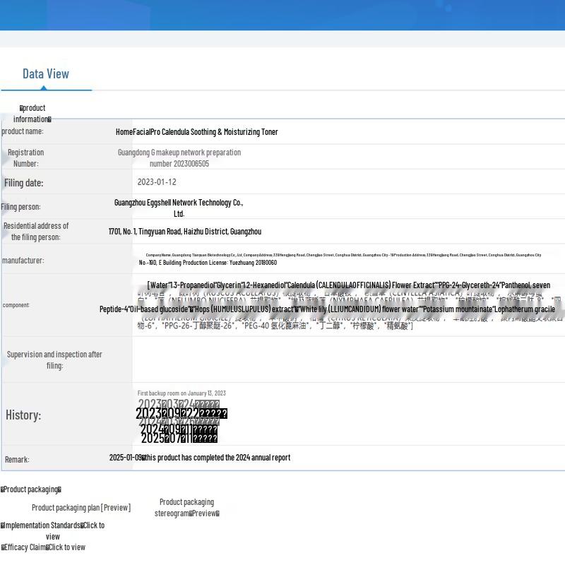Viewport: 565px width, 565px height.
Task: Click the manufacturer production license text
Action: (208, 263)
